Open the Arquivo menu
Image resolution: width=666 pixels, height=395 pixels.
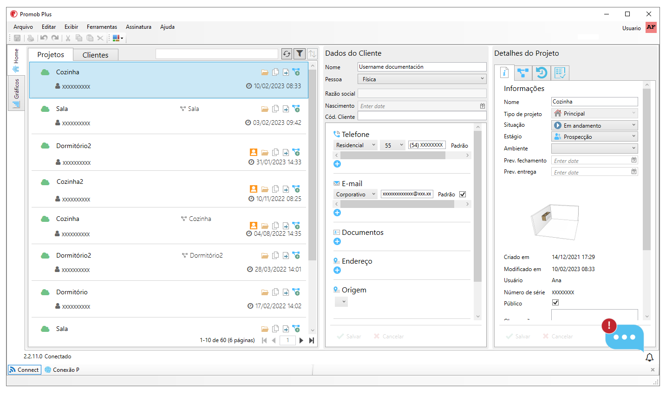point(23,27)
